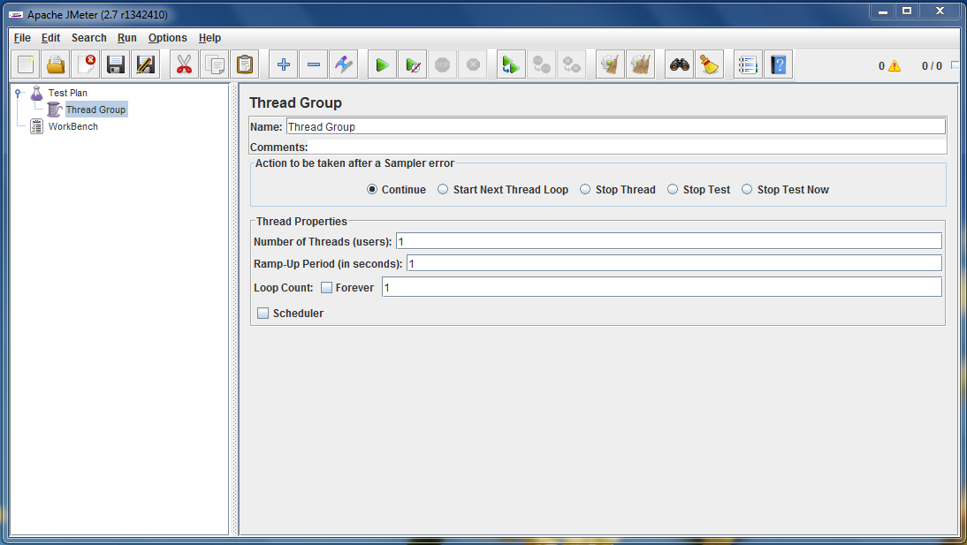Reset search using yellow broom icon

(709, 64)
